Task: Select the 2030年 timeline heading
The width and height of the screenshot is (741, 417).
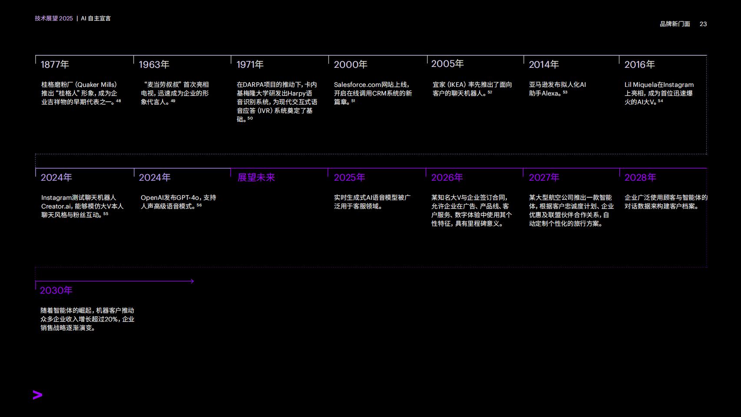Action: (56, 290)
